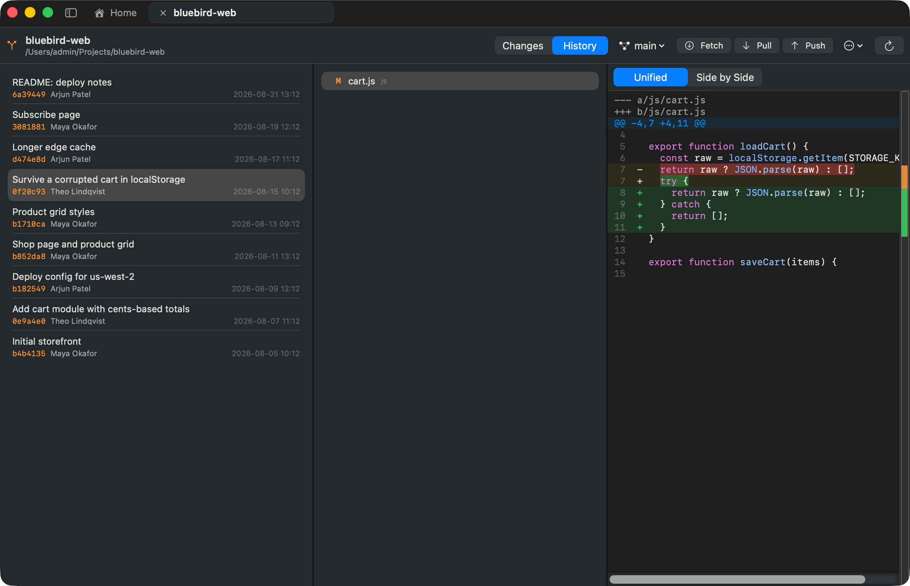Open the more actions ellipsis menu

pos(853,45)
